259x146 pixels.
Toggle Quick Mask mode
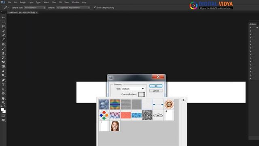3,116
